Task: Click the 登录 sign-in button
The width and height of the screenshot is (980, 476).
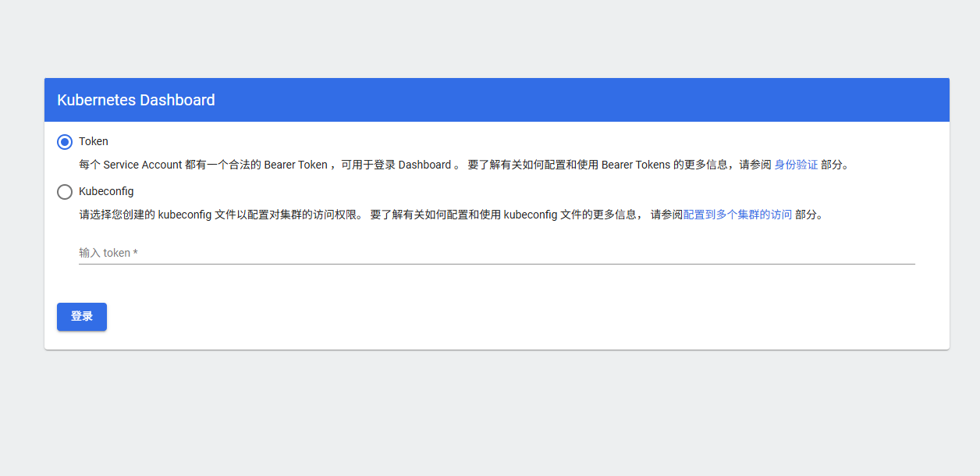Action: (x=82, y=317)
